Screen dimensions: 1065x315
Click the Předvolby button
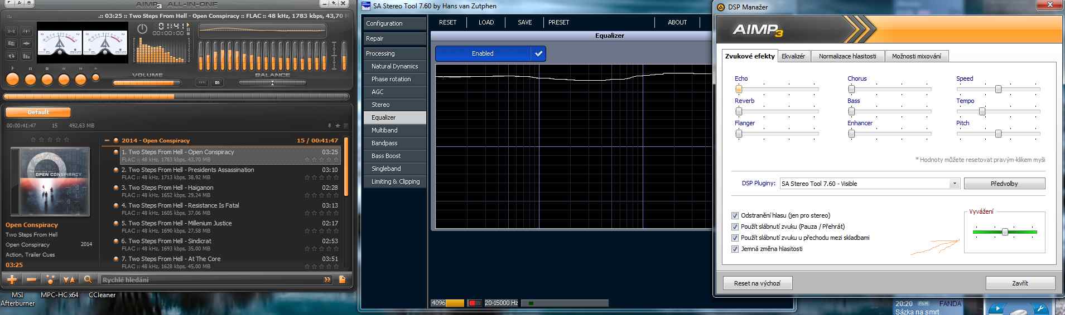[1004, 184]
